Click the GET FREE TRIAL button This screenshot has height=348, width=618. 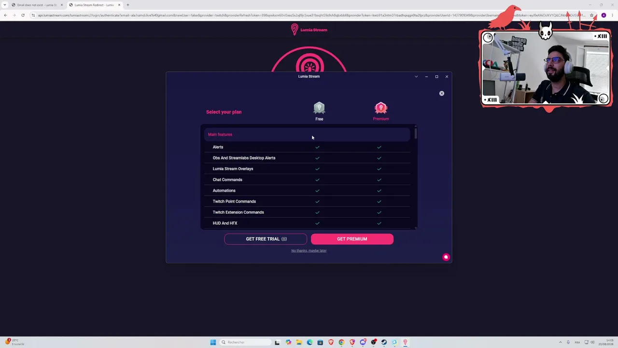266,239
